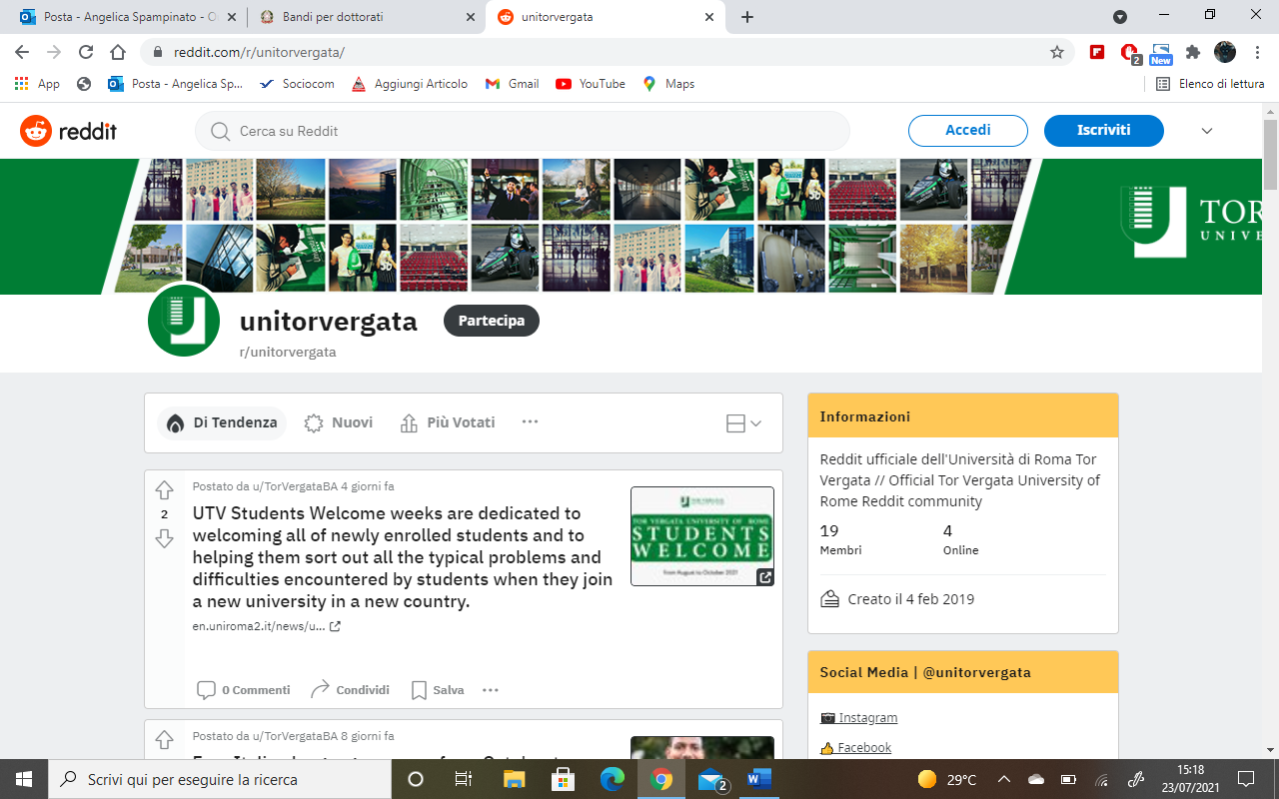This screenshot has height=799, width=1279.
Task: Open Microsoft Word from the taskbar
Action: (759, 779)
